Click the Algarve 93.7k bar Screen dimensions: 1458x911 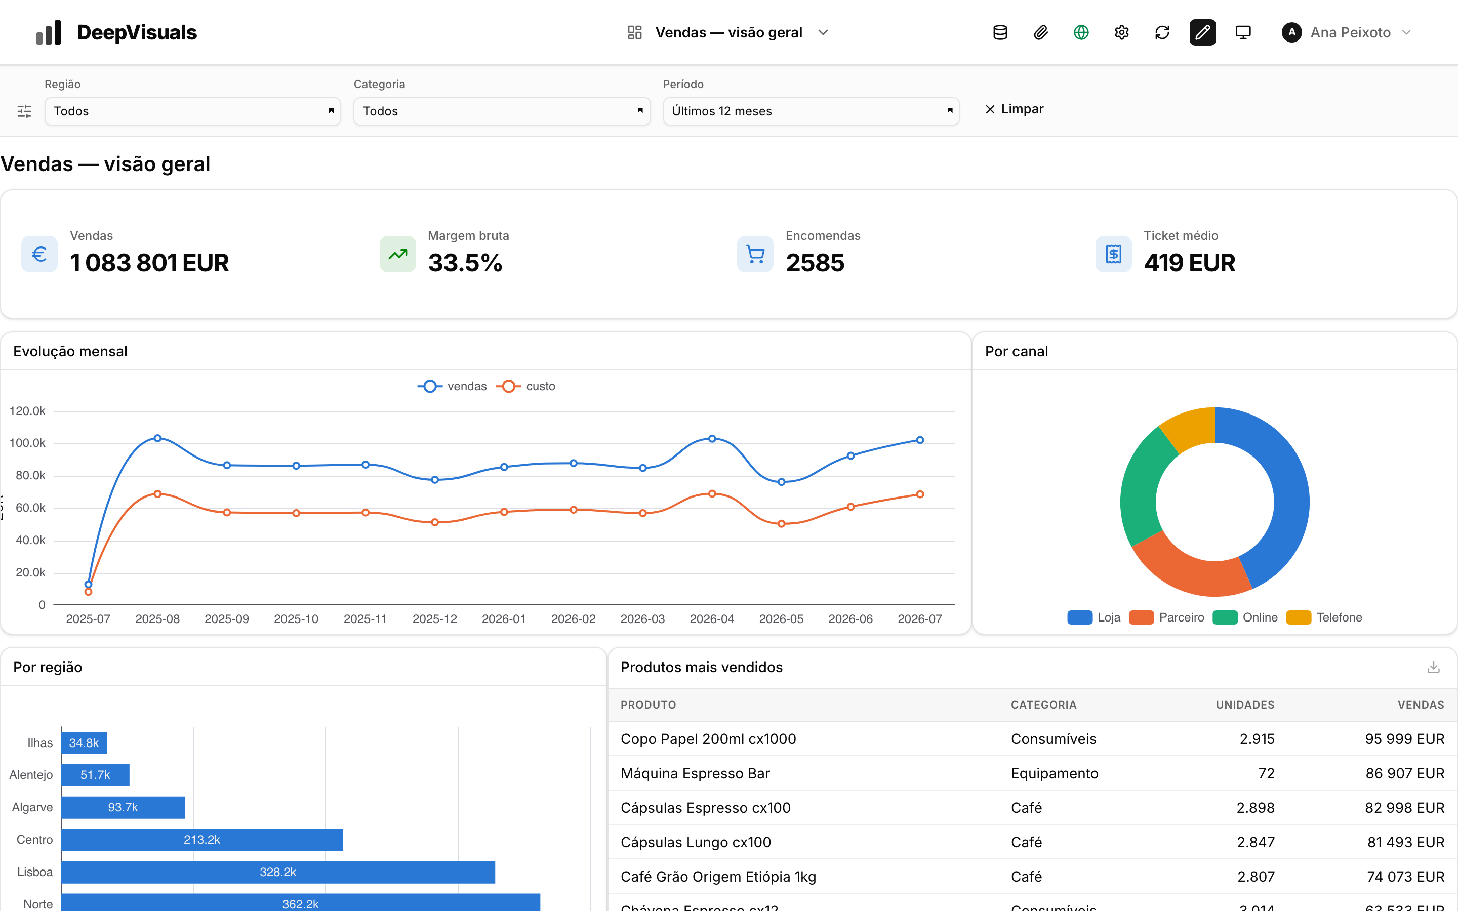[123, 807]
